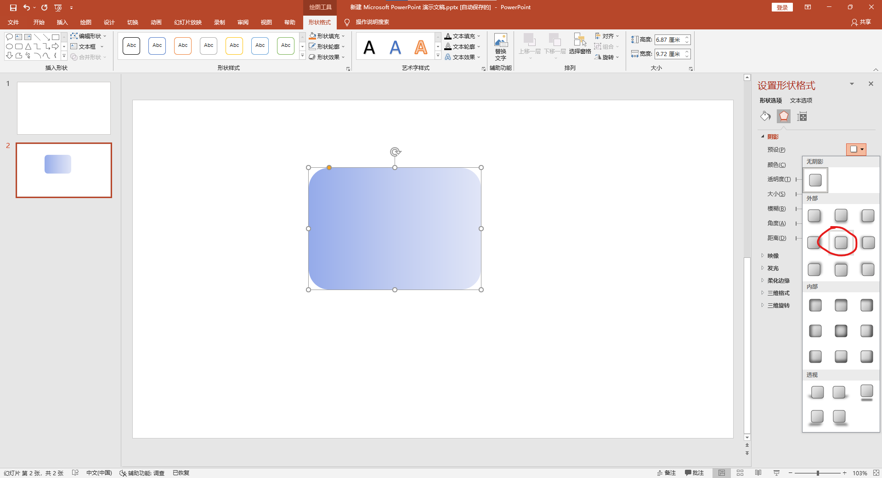Click the Fill & Line paint bucket icon
The height and width of the screenshot is (478, 882).
pyautogui.click(x=765, y=116)
